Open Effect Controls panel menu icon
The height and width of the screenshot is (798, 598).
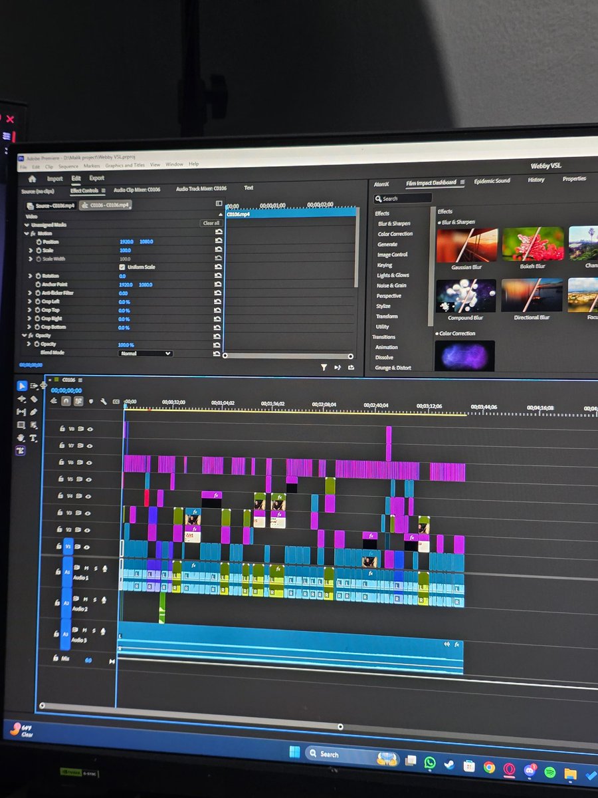104,190
